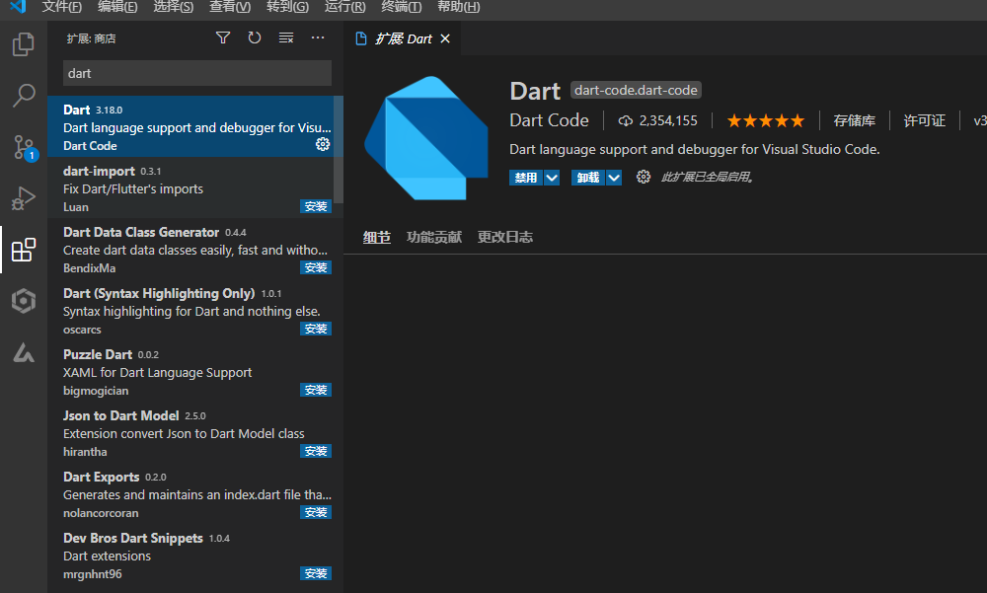Viewport: 987px width, 593px height.
Task: Open the 选择(S) menu
Action: pyautogui.click(x=174, y=7)
